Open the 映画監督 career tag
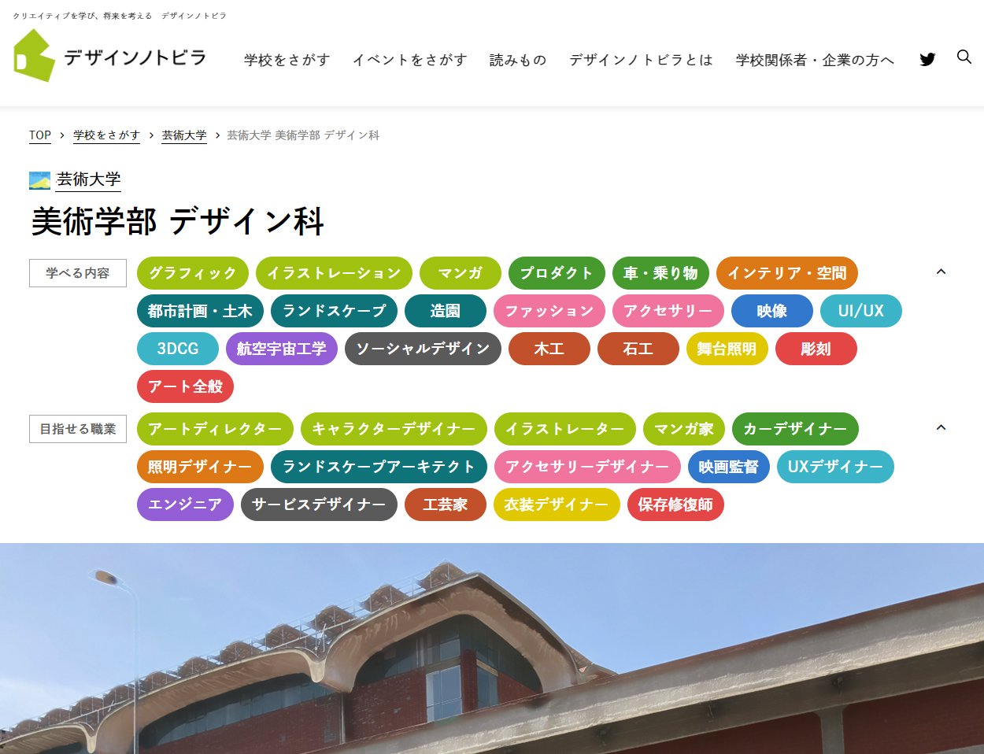Image resolution: width=984 pixels, height=754 pixels. coord(729,467)
